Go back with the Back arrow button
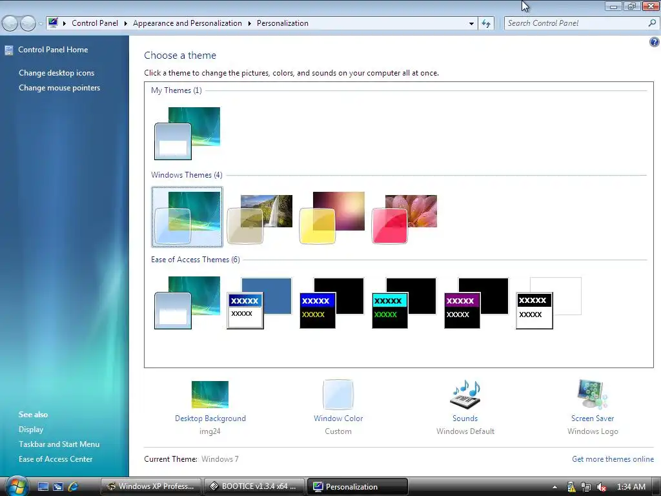Screen dimensions: 661x496 tap(10, 23)
